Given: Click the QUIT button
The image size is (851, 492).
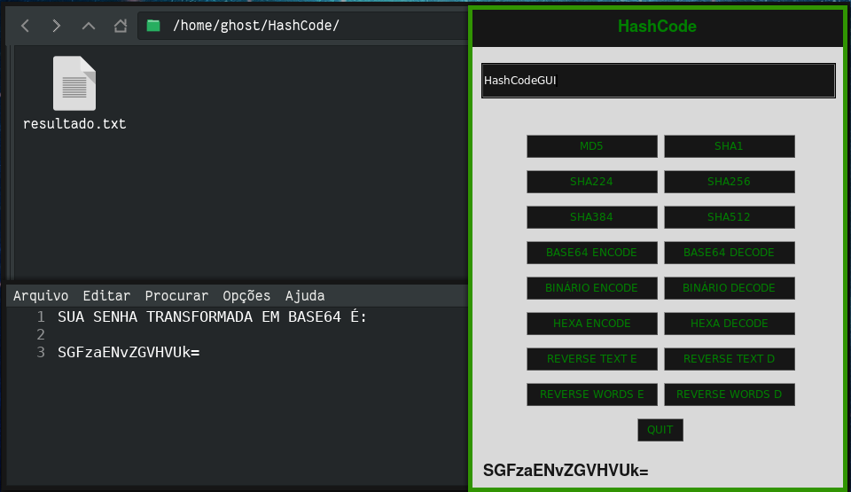Looking at the screenshot, I should [660, 430].
